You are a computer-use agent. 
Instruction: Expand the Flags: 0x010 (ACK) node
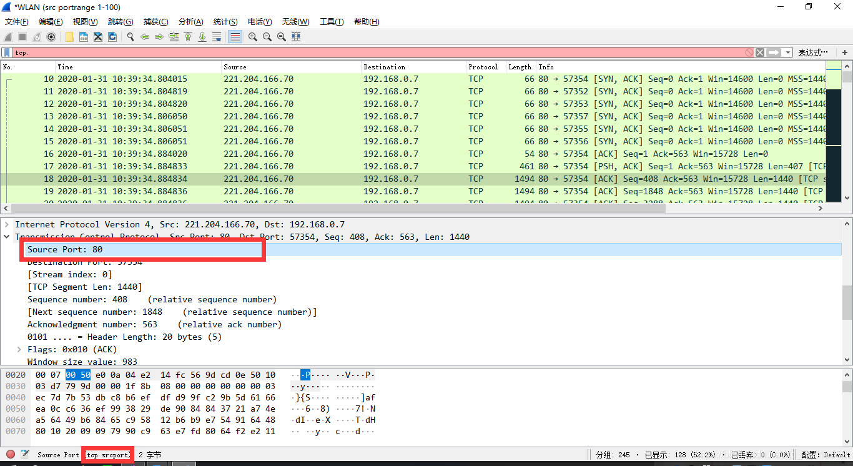pos(19,349)
